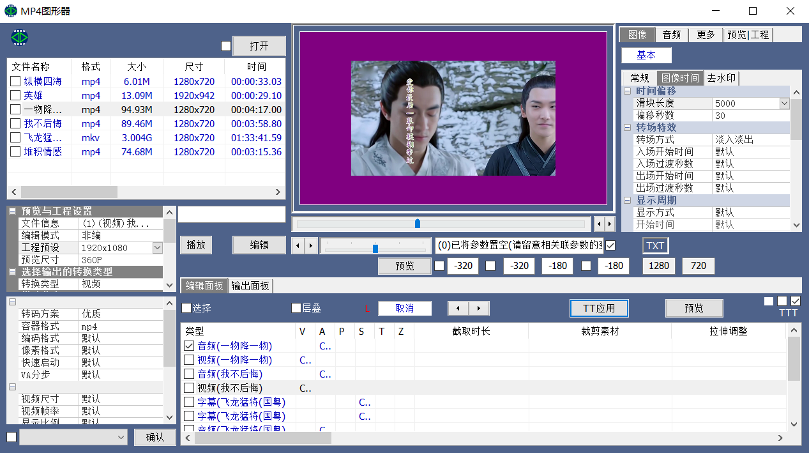Click the 转场方式 value 淡入淡出
This screenshot has height=453, width=809.
751,139
